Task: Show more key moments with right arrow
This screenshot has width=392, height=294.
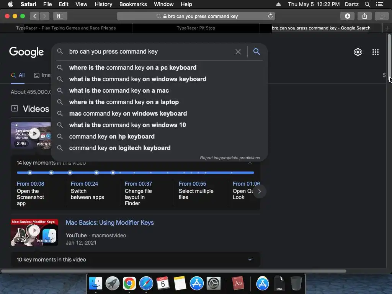Action: point(259,191)
